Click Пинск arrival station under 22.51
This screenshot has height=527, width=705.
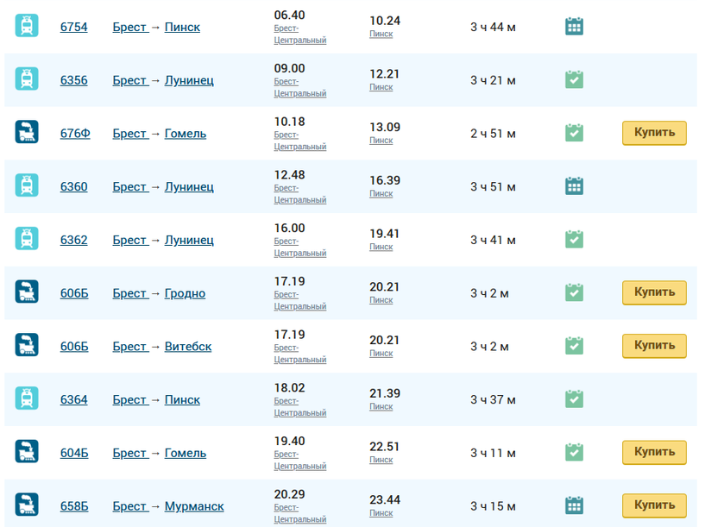coord(381,460)
